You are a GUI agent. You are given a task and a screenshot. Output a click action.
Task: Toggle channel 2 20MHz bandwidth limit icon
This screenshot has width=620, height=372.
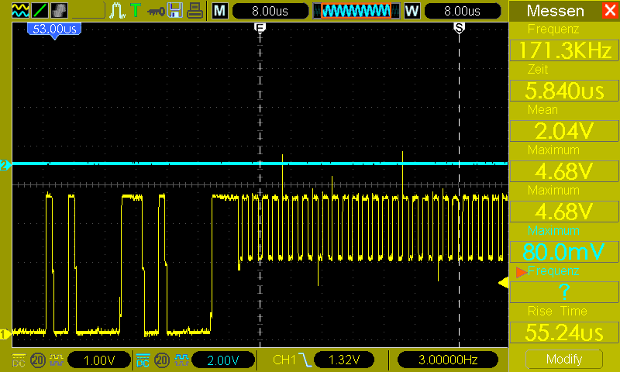tap(162, 360)
